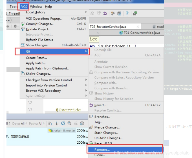Screen dimensions: 192x158
Task: Open the Help menu
Action: pos(48,6)
